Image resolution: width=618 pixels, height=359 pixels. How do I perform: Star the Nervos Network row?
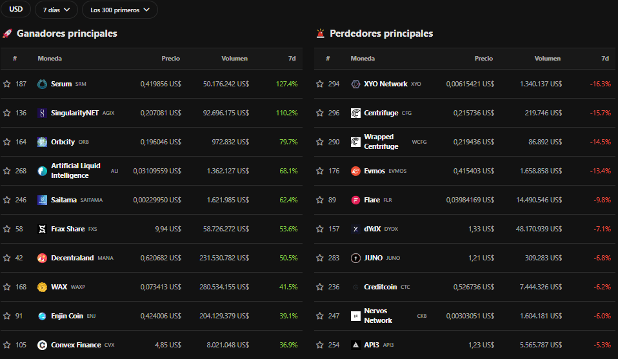tap(319, 316)
